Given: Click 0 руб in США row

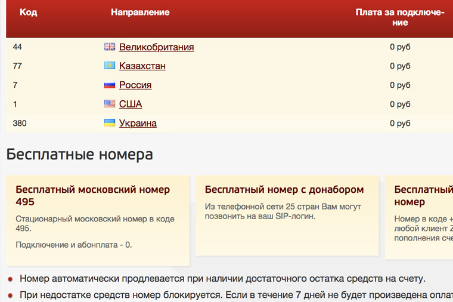Looking at the screenshot, I should [400, 104].
